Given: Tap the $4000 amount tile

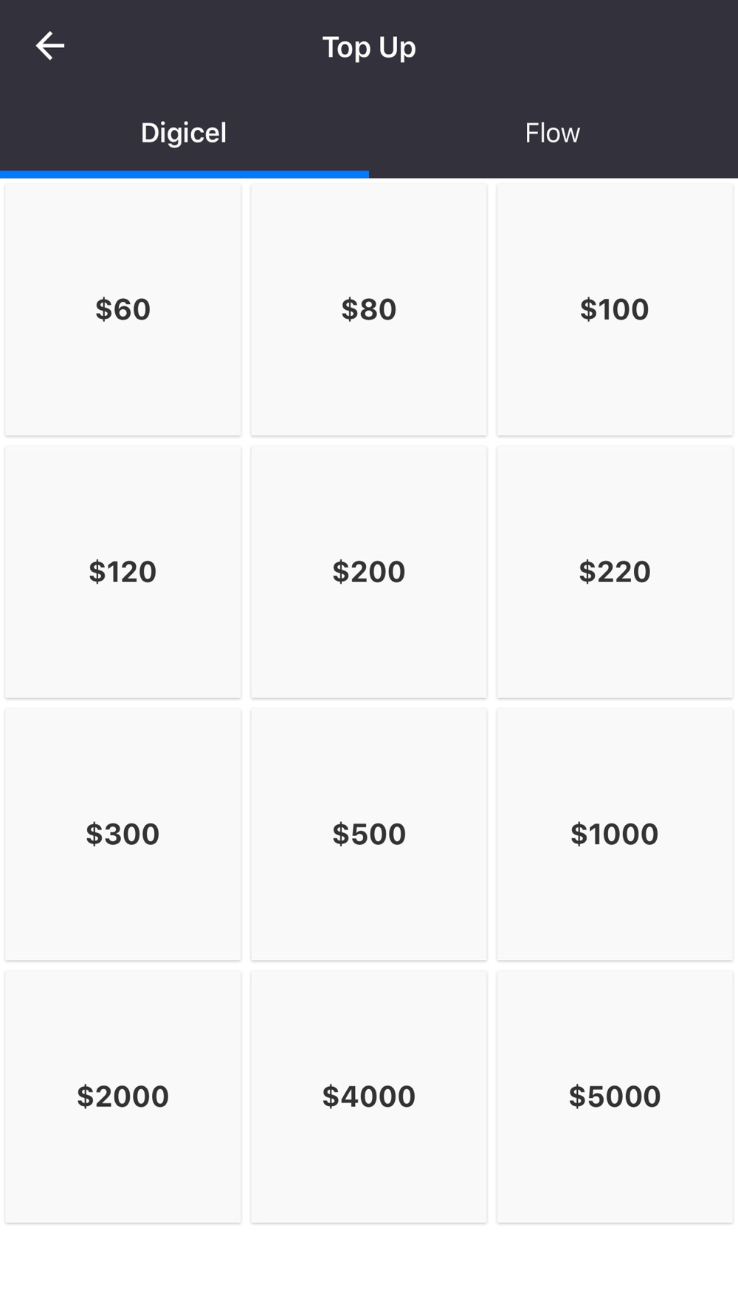Looking at the screenshot, I should coord(369,1097).
